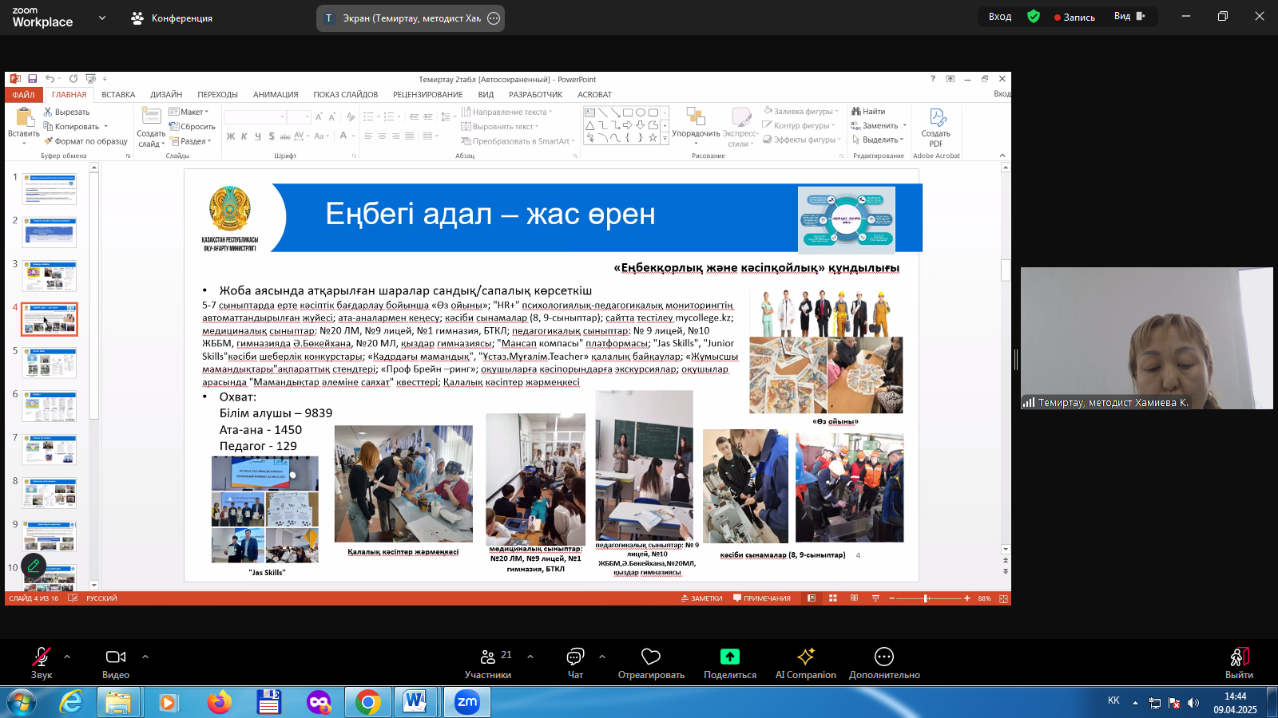The height and width of the screenshot is (718, 1278).
Task: Switch to the ВСТАВКА ribbon tab
Action: point(118,95)
